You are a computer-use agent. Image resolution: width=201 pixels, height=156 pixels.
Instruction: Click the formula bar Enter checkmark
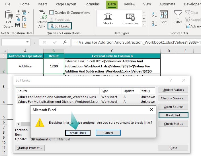[55, 42]
